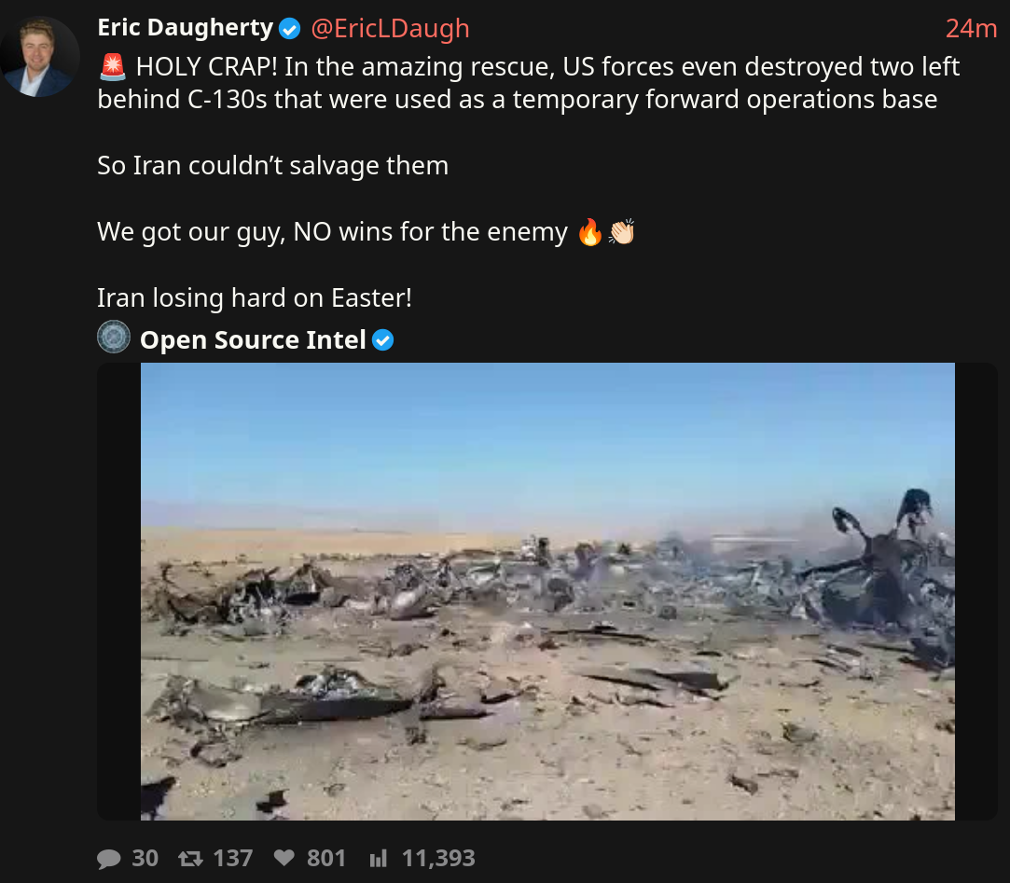Viewport: 1010px width, 883px height.
Task: Click the retweet arrows icon
Action: click(x=190, y=859)
